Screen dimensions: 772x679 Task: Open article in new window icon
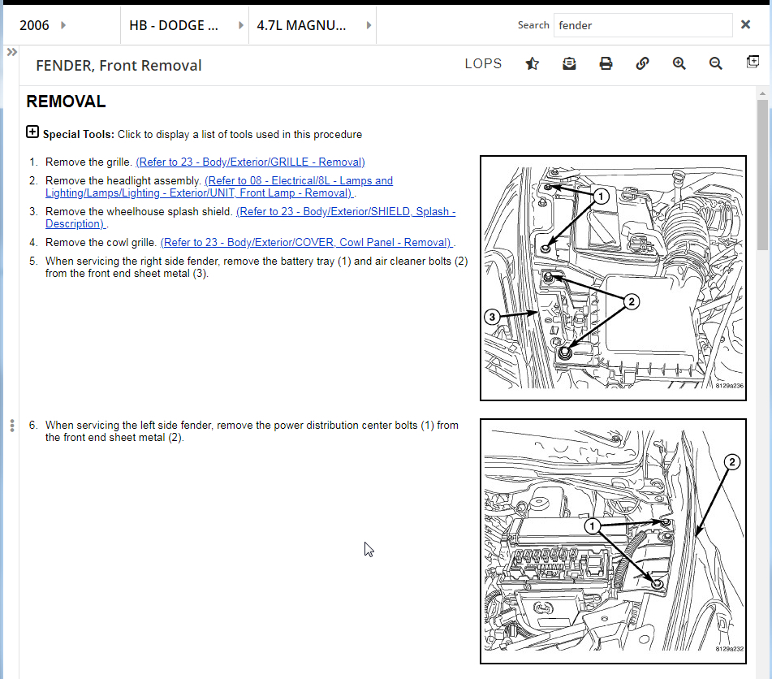pyautogui.click(x=753, y=63)
